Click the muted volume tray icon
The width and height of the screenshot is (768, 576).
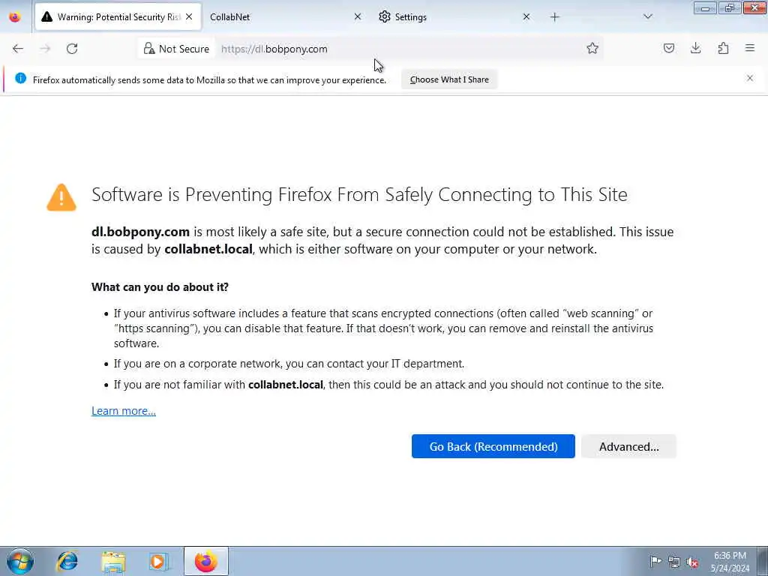pos(692,562)
